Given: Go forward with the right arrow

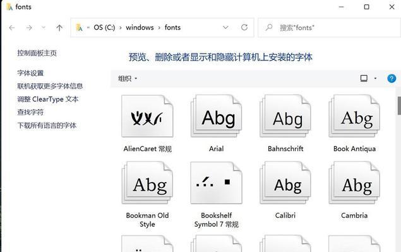Looking at the screenshot, I should (x=29, y=28).
